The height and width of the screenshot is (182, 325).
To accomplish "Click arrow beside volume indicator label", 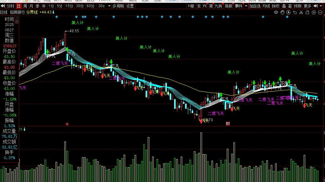I will [24, 129].
